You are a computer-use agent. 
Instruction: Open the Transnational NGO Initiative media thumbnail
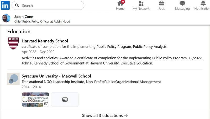coord(35,100)
